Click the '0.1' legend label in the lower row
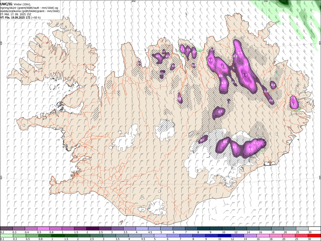Screen dimensions: 321x241 (2, 239)
